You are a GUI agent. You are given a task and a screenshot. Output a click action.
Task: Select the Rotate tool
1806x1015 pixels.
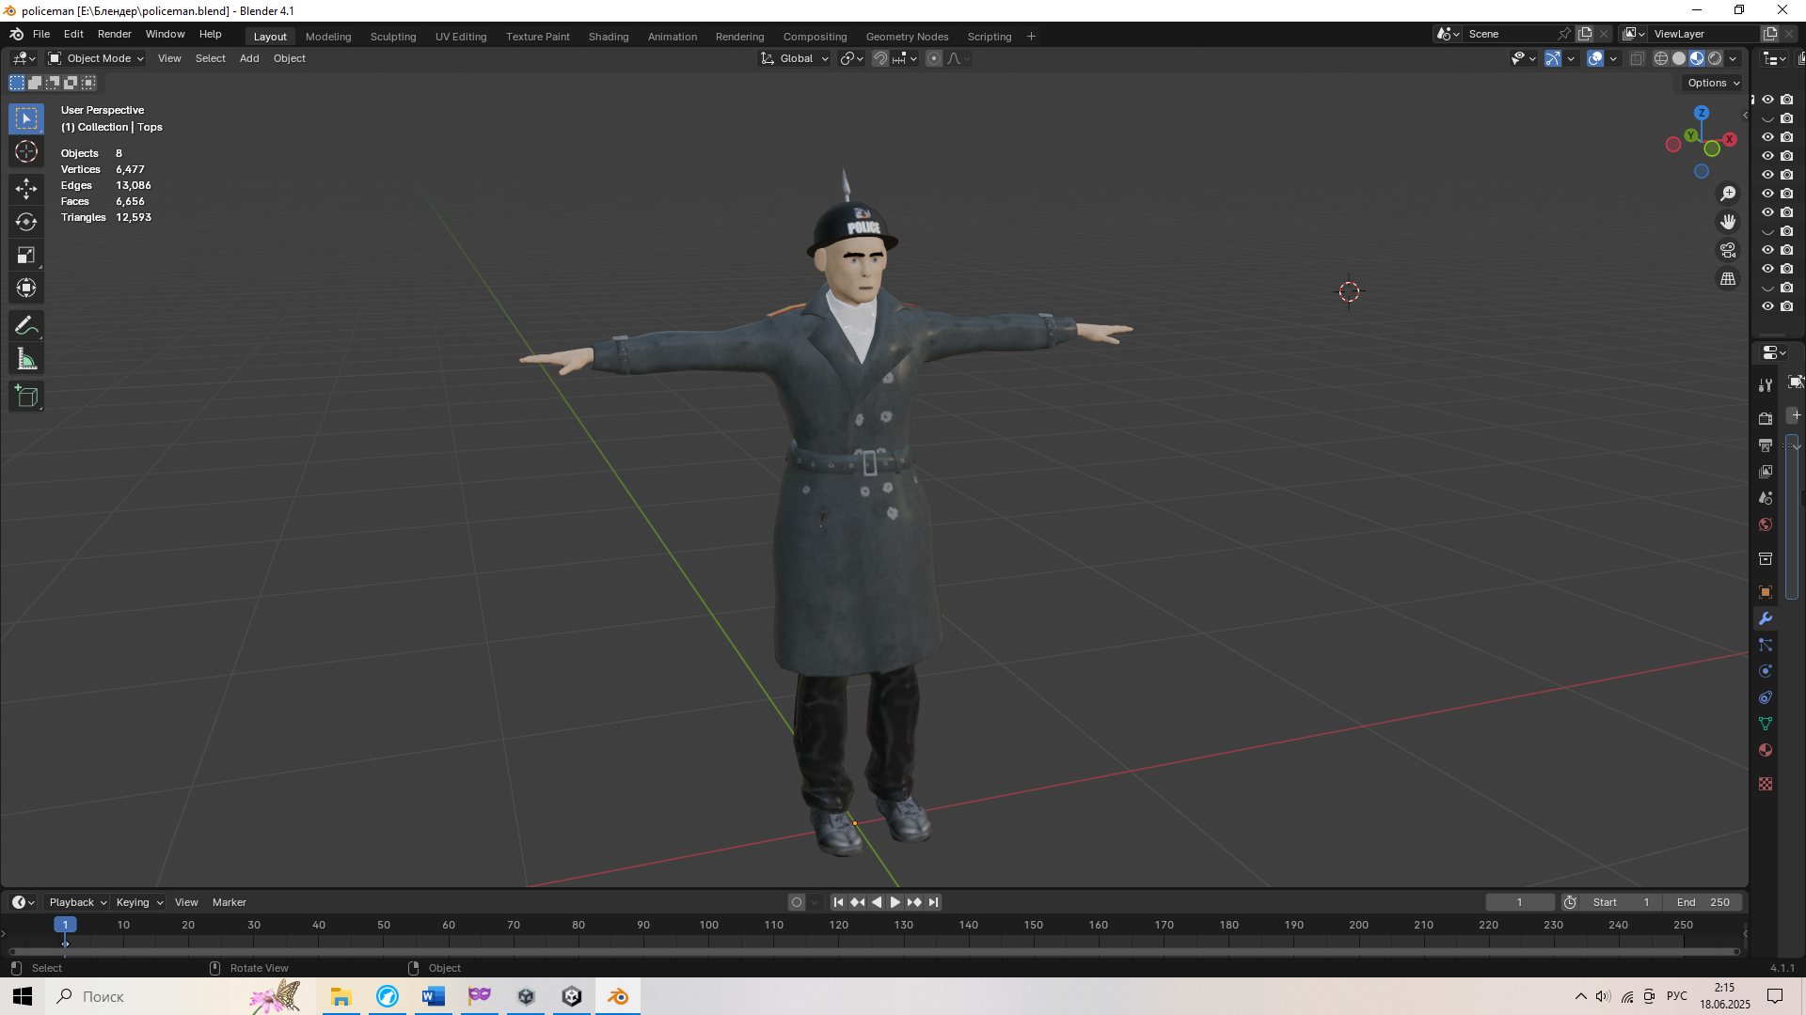[26, 222]
